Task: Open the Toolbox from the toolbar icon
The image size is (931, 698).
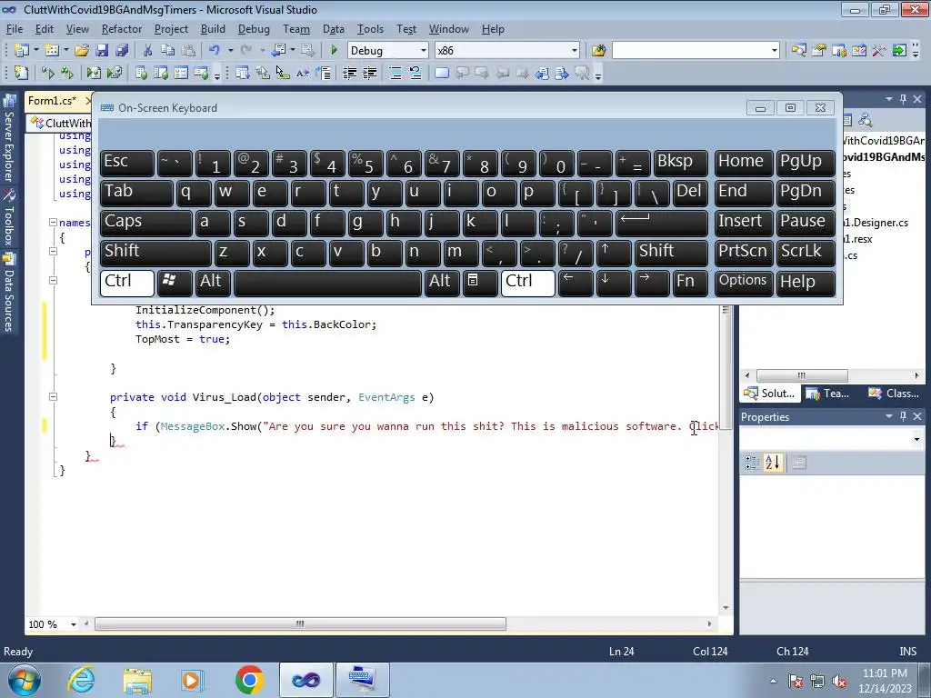Action: tap(879, 51)
